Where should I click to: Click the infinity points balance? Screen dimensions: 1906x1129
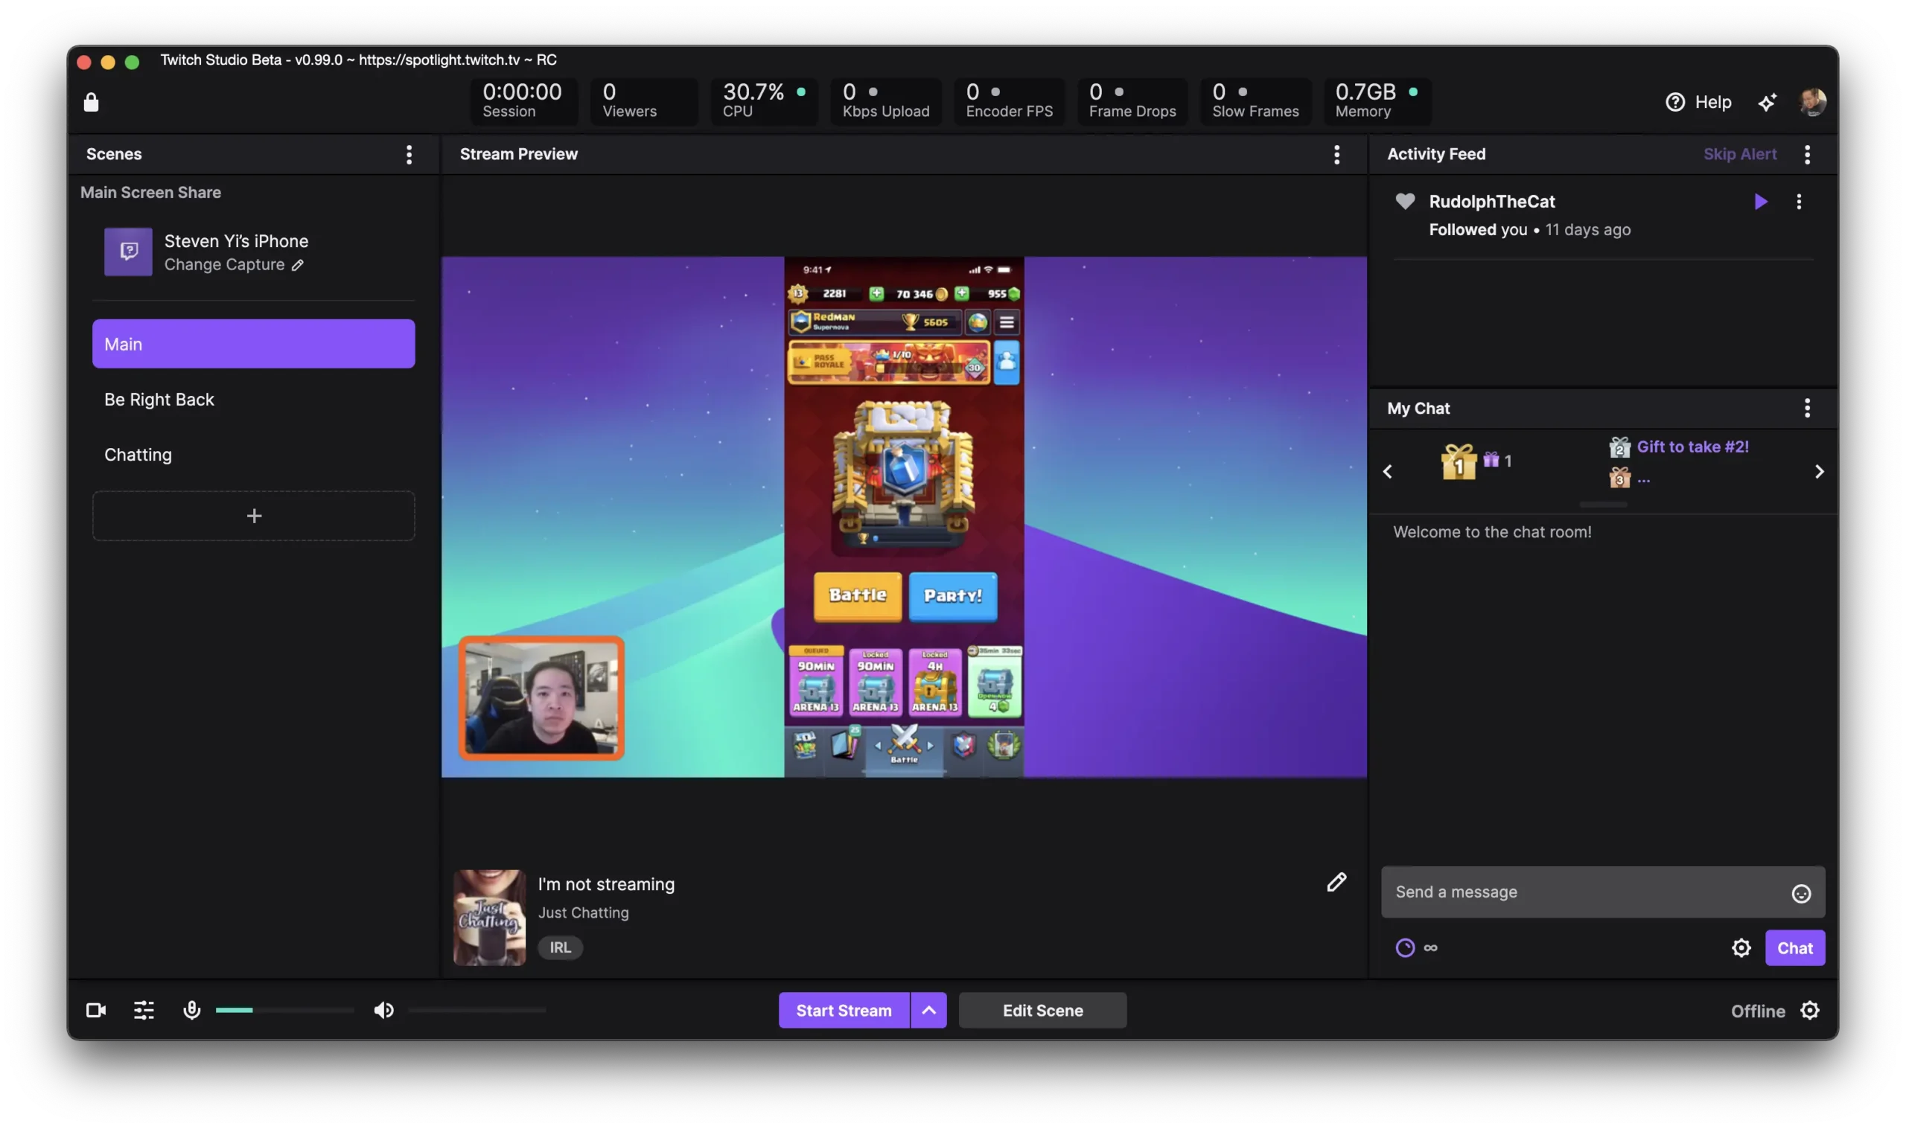tap(1430, 948)
